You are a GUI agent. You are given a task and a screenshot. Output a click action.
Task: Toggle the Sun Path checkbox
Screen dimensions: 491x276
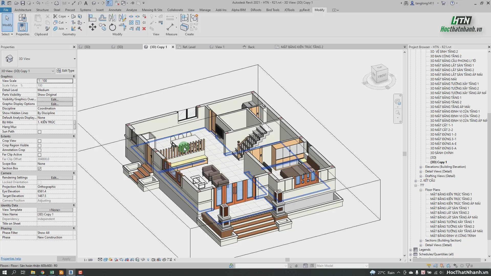39,132
